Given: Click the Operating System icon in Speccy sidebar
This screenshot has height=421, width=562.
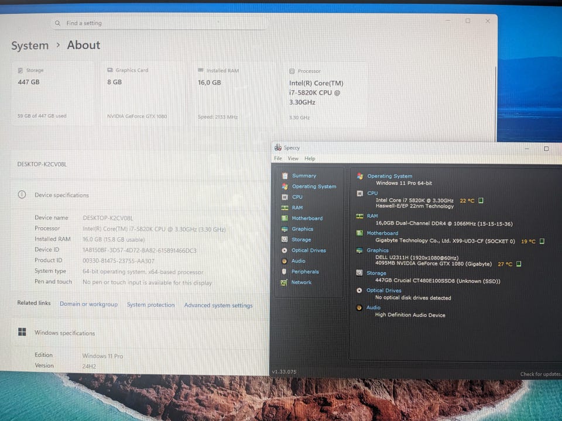Looking at the screenshot, I should pyautogui.click(x=285, y=186).
